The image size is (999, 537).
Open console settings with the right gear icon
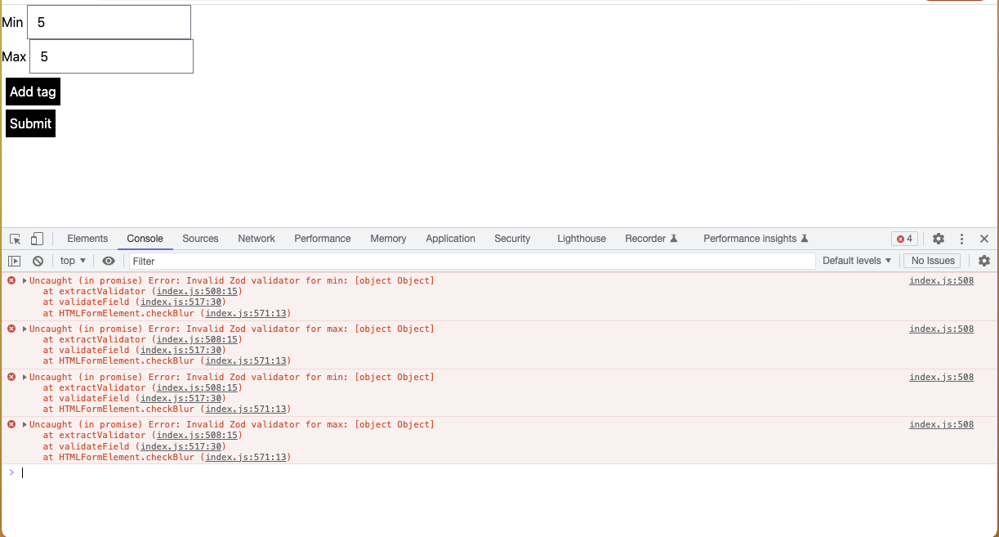984,260
